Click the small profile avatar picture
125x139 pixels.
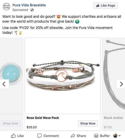click(x=115, y=136)
